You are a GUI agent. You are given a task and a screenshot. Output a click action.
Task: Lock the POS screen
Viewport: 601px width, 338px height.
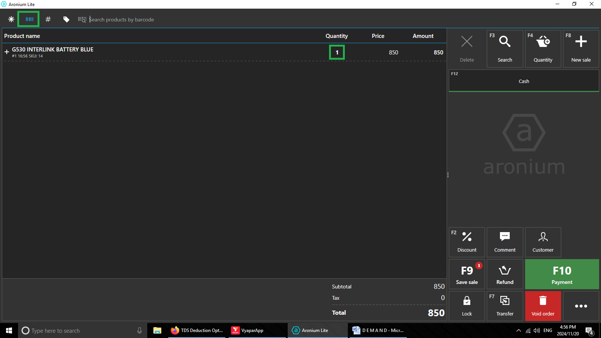click(x=467, y=306)
